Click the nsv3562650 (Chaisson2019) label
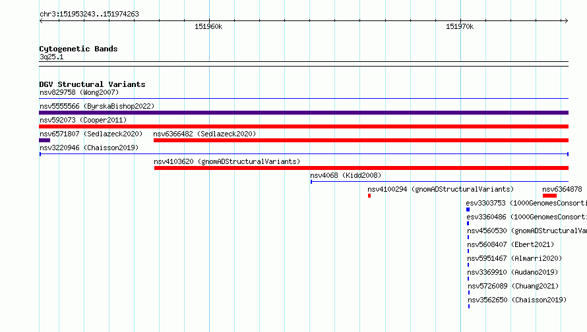The image size is (587, 332). pos(517,300)
